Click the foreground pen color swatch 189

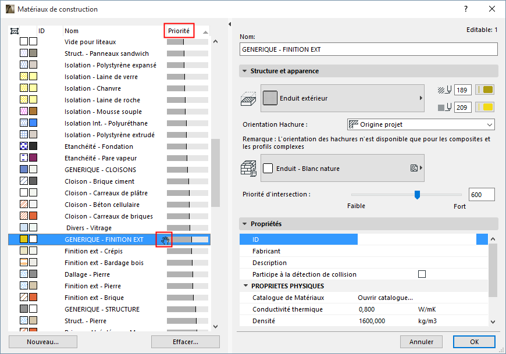click(485, 90)
